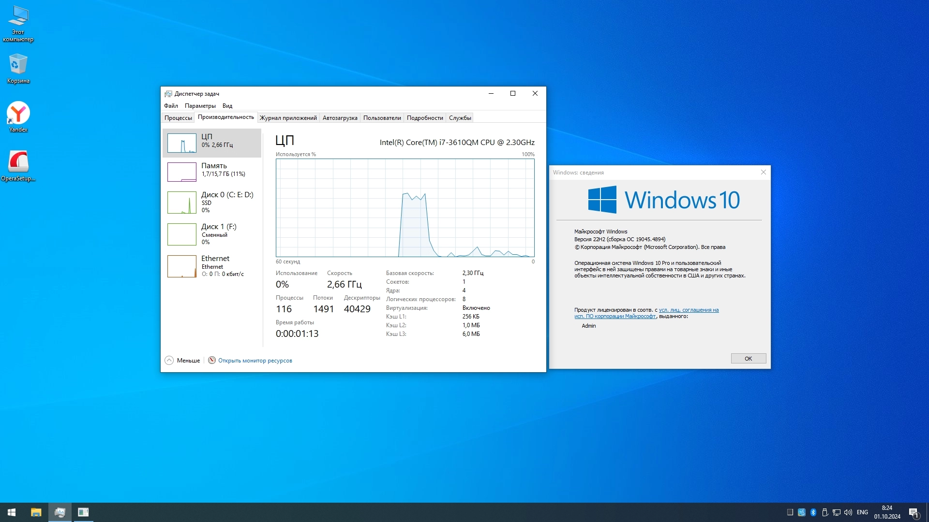The width and height of the screenshot is (929, 522).
Task: Switch to the Службы tab
Action: (x=460, y=118)
